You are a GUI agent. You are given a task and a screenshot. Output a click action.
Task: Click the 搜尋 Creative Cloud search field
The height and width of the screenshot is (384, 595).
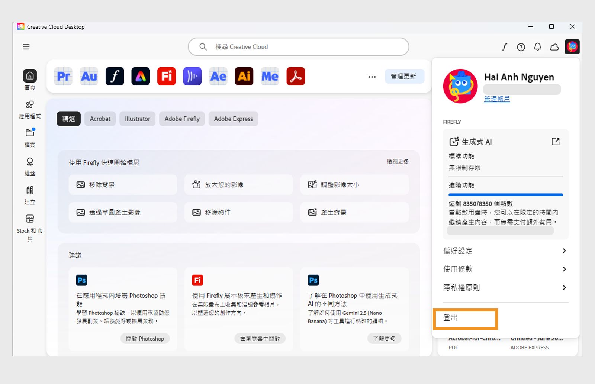click(299, 47)
